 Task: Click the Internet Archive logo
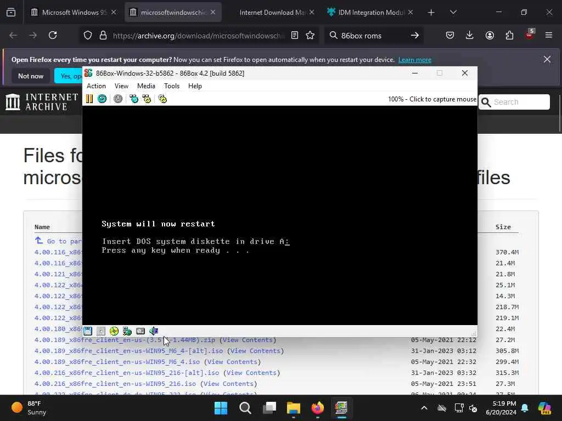[42, 102]
